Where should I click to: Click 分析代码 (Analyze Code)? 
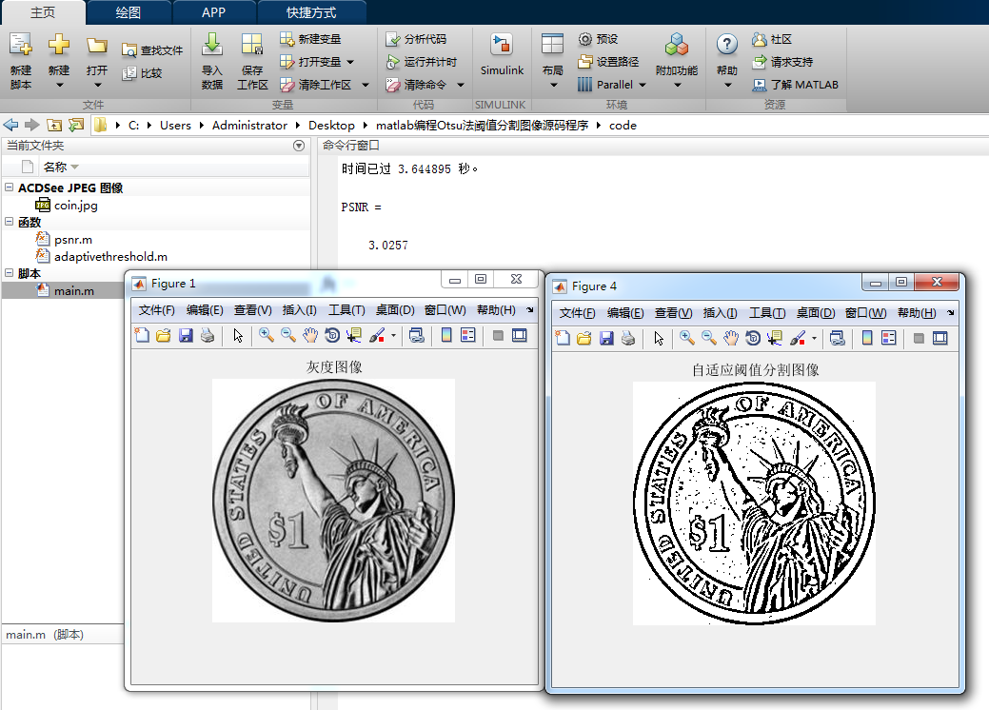pos(416,39)
